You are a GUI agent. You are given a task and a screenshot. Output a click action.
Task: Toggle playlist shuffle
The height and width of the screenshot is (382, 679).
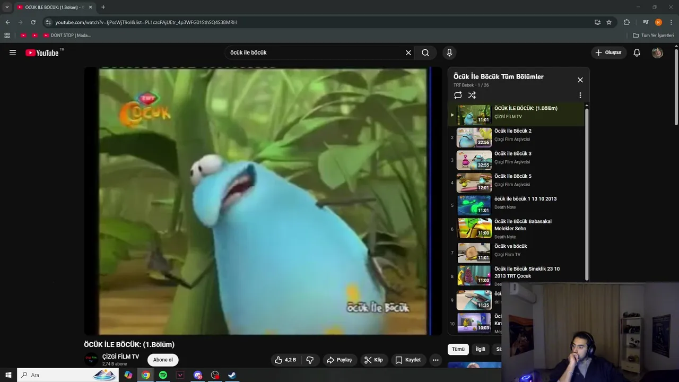click(x=472, y=95)
